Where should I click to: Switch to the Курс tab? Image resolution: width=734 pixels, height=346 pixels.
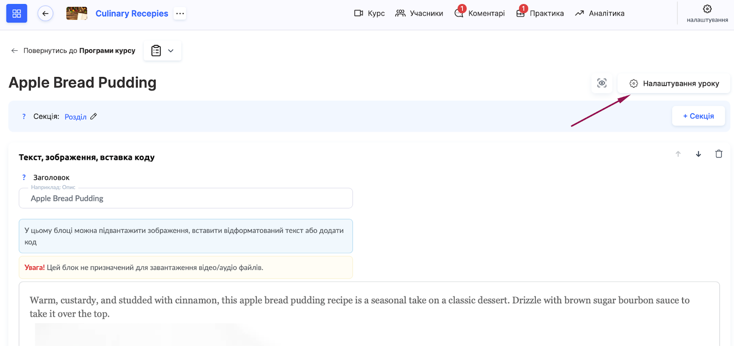pos(369,13)
